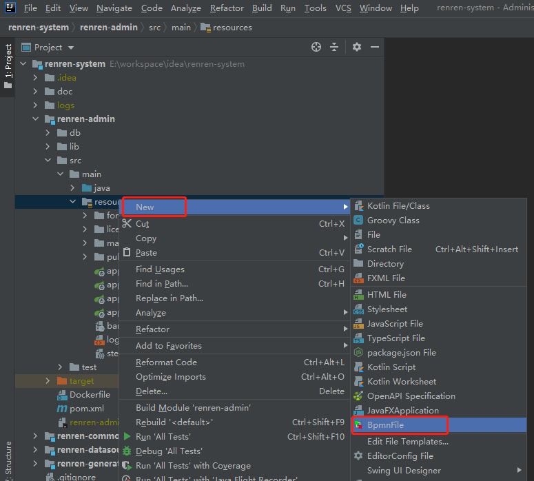The height and width of the screenshot is (481, 534).
Task: Click the Groovy Class icon
Action: (x=358, y=220)
